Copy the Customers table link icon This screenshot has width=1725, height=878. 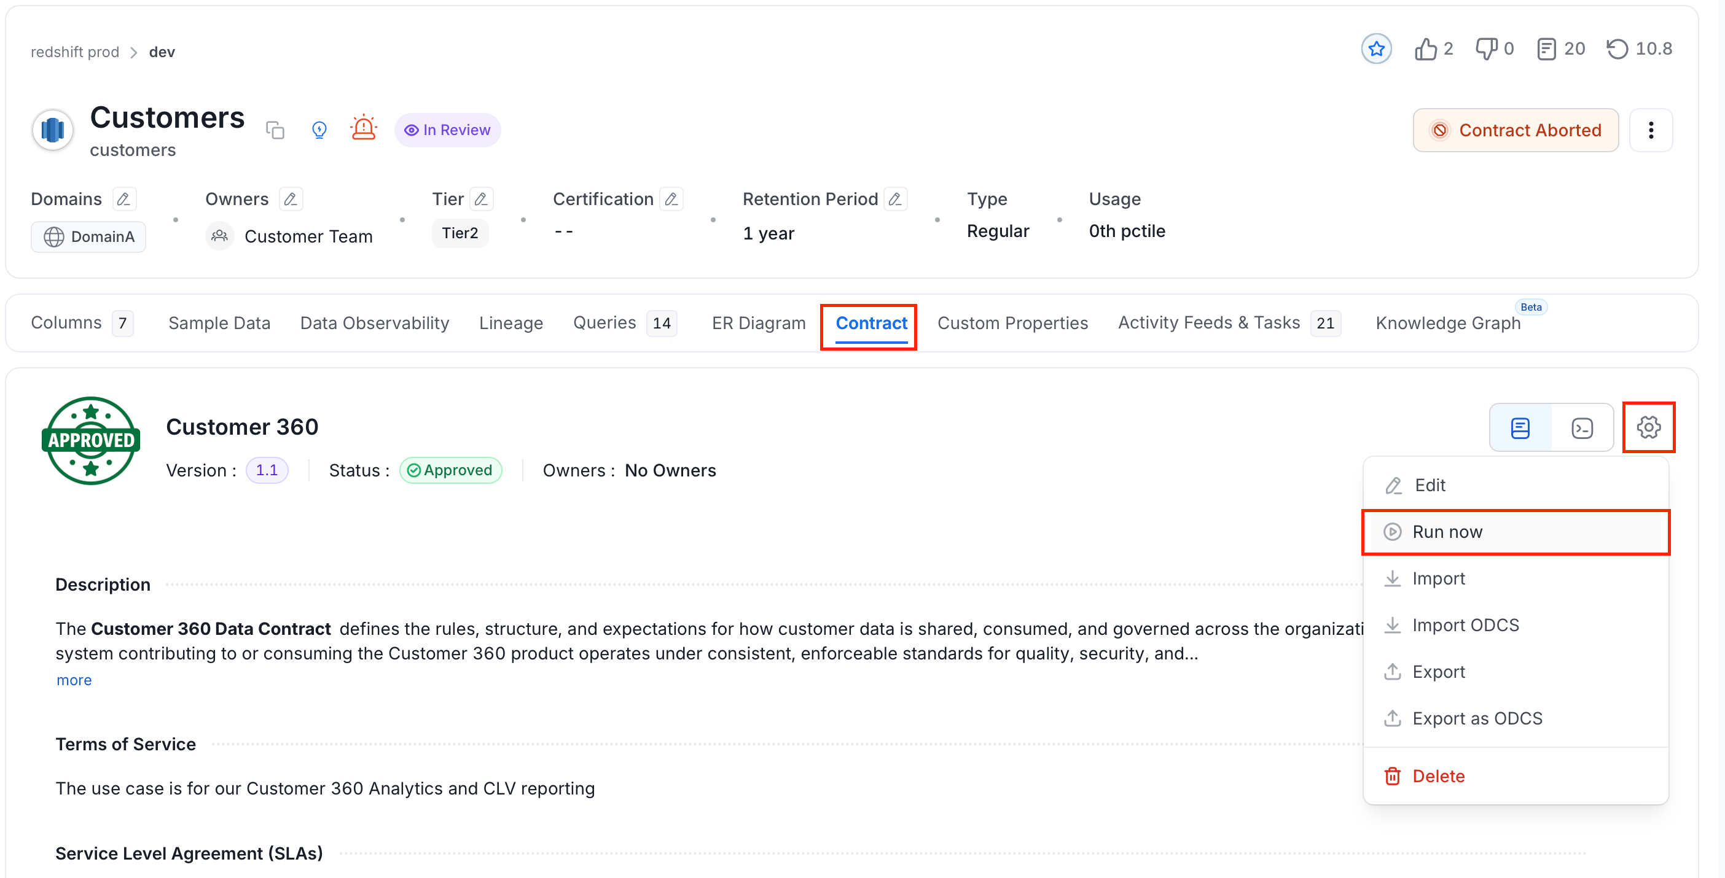275,130
